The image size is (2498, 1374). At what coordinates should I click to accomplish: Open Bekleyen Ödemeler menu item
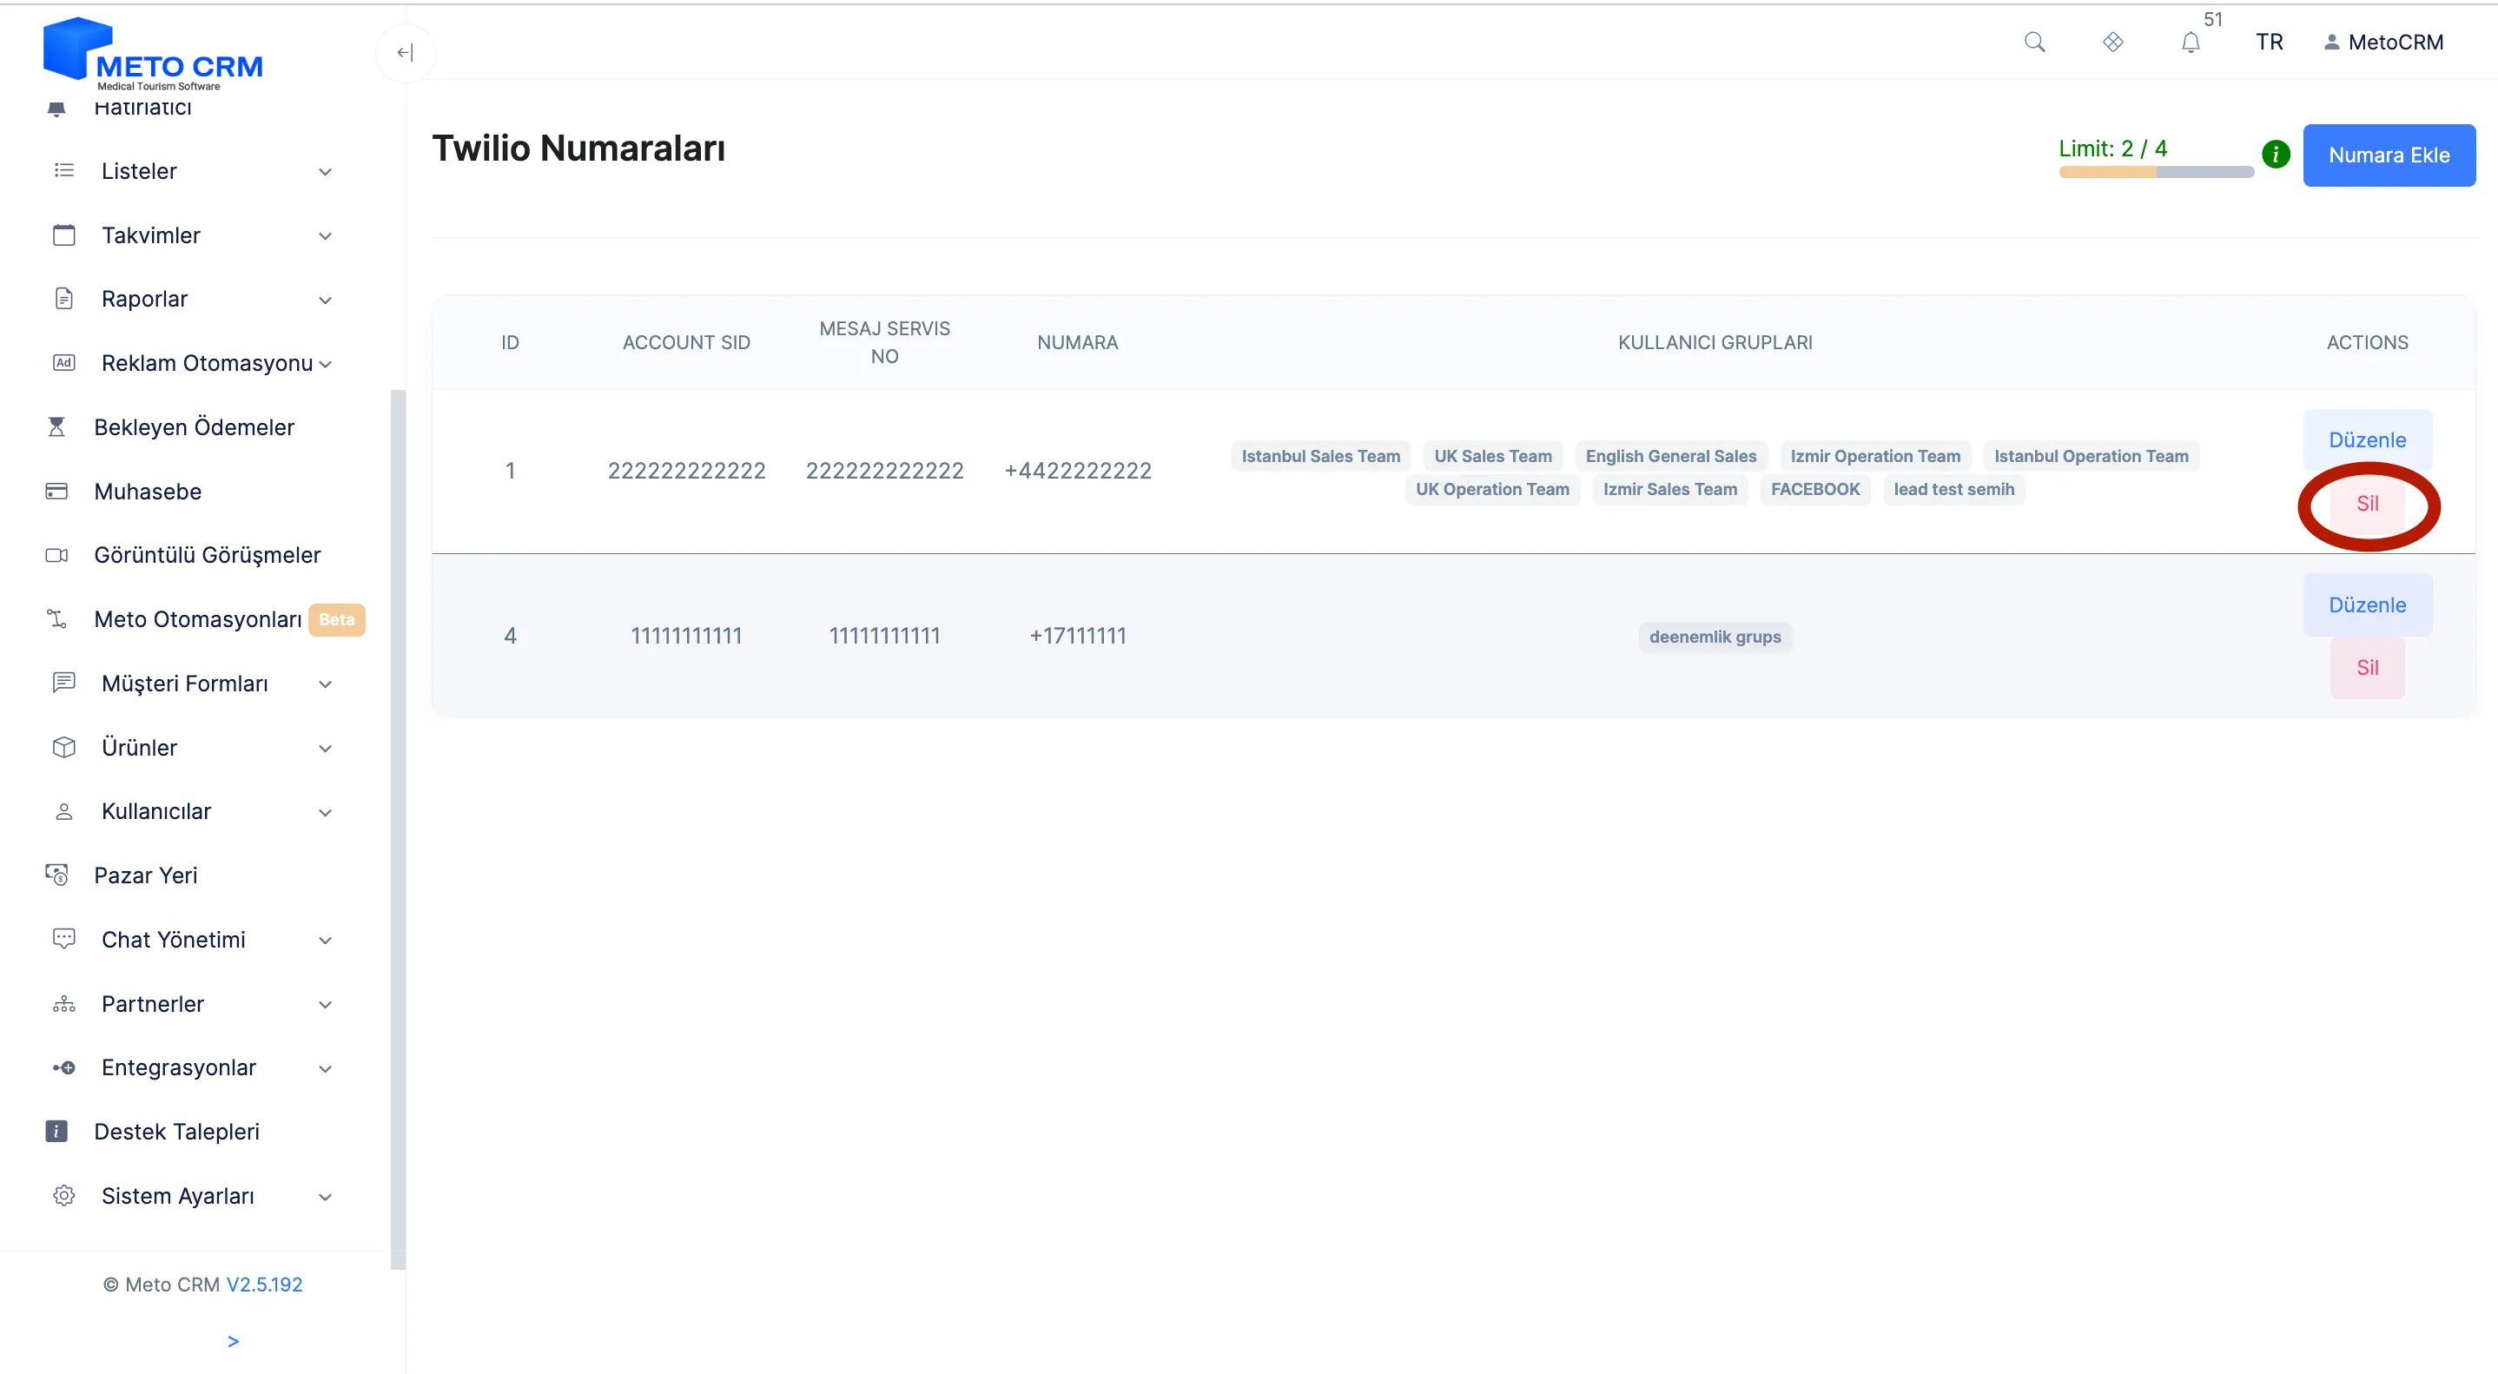[194, 426]
